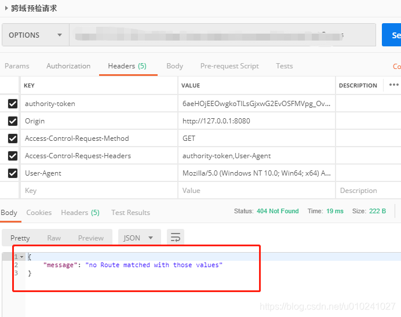Switch to the Authorization tab
The image size is (401, 317).
click(68, 66)
